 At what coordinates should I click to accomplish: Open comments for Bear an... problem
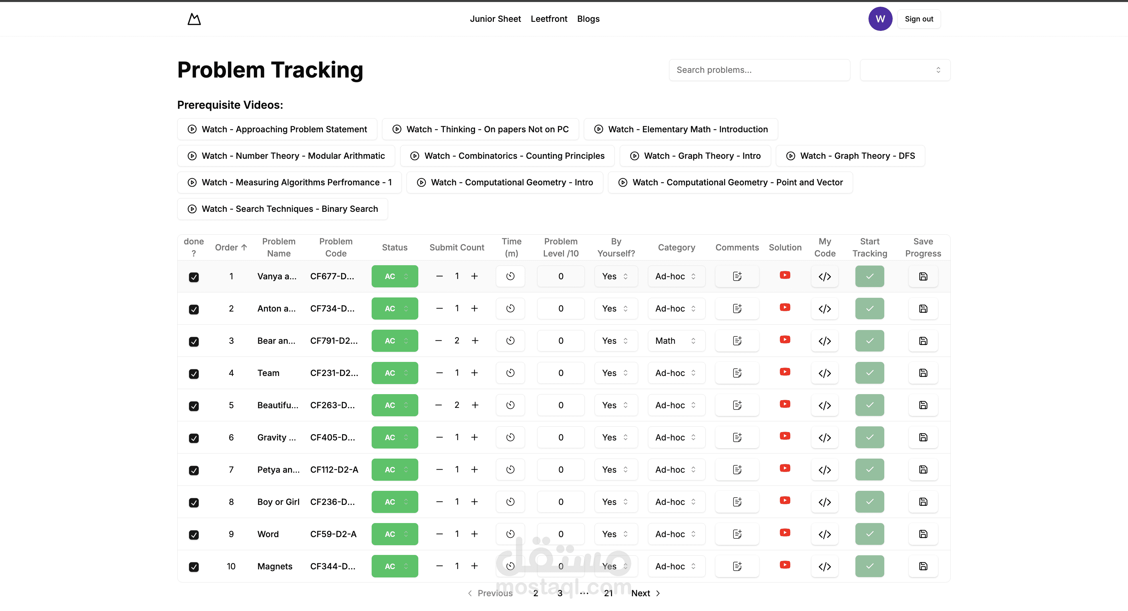(737, 341)
